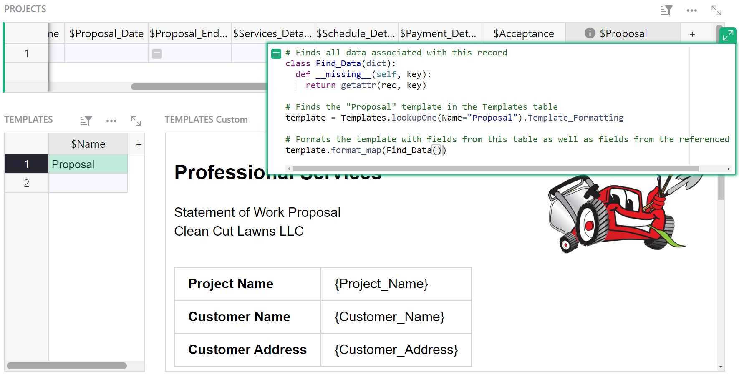
Task: Select the $Acceptance column header
Action: tap(523, 33)
